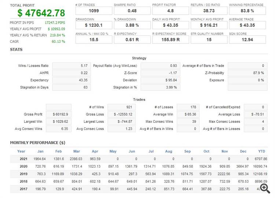This screenshot has width=275, height=198.
Task: Click the # of Losses value 178
Action: coord(188,107)
